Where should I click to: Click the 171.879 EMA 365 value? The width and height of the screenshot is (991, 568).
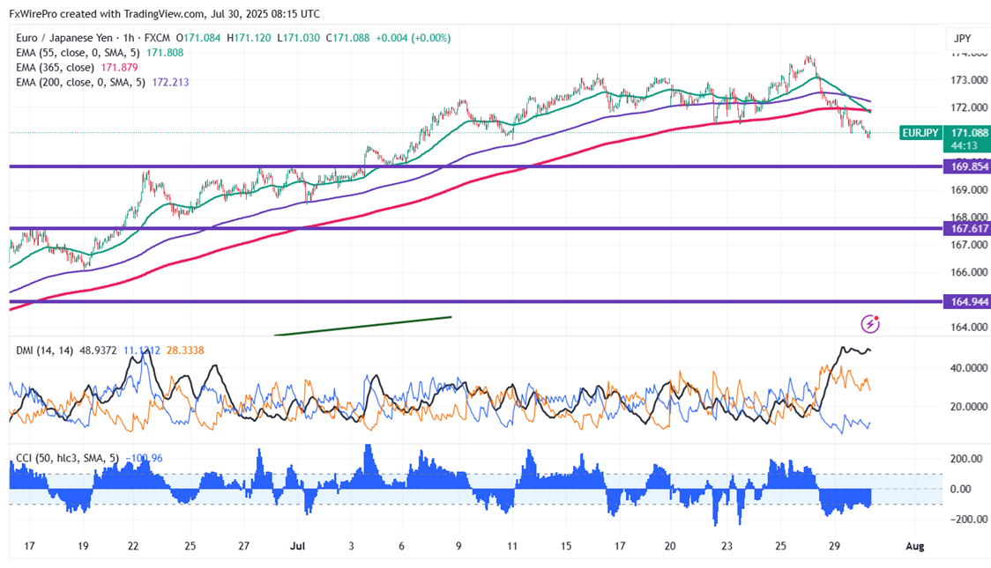click(119, 68)
